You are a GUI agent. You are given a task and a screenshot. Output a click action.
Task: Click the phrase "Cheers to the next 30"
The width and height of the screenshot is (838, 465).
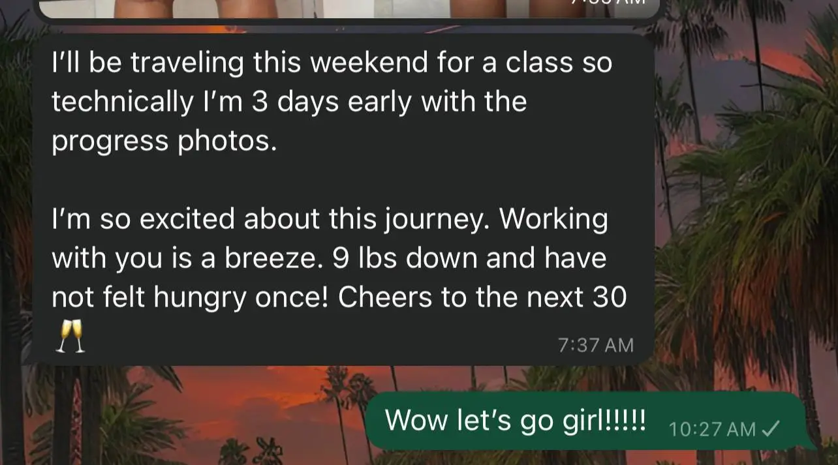[482, 297]
